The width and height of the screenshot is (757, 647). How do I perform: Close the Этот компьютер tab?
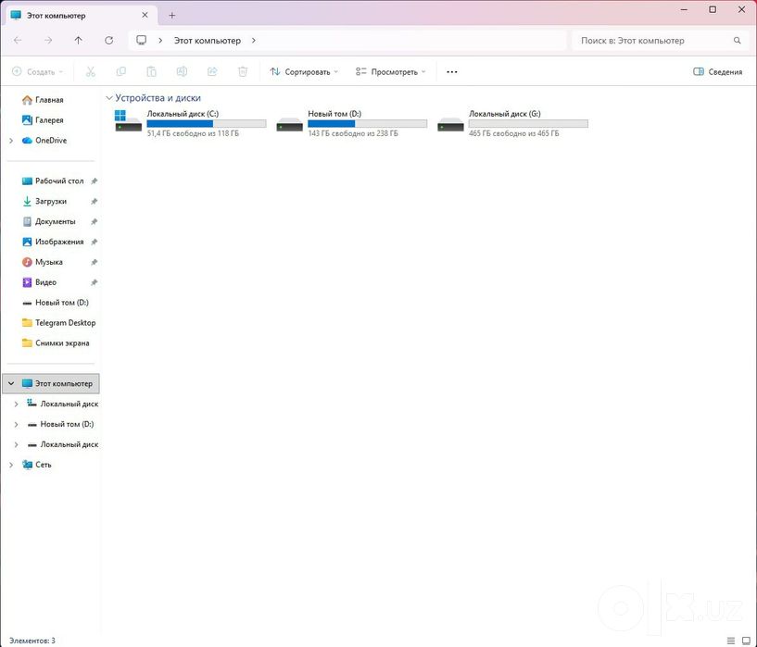click(145, 16)
